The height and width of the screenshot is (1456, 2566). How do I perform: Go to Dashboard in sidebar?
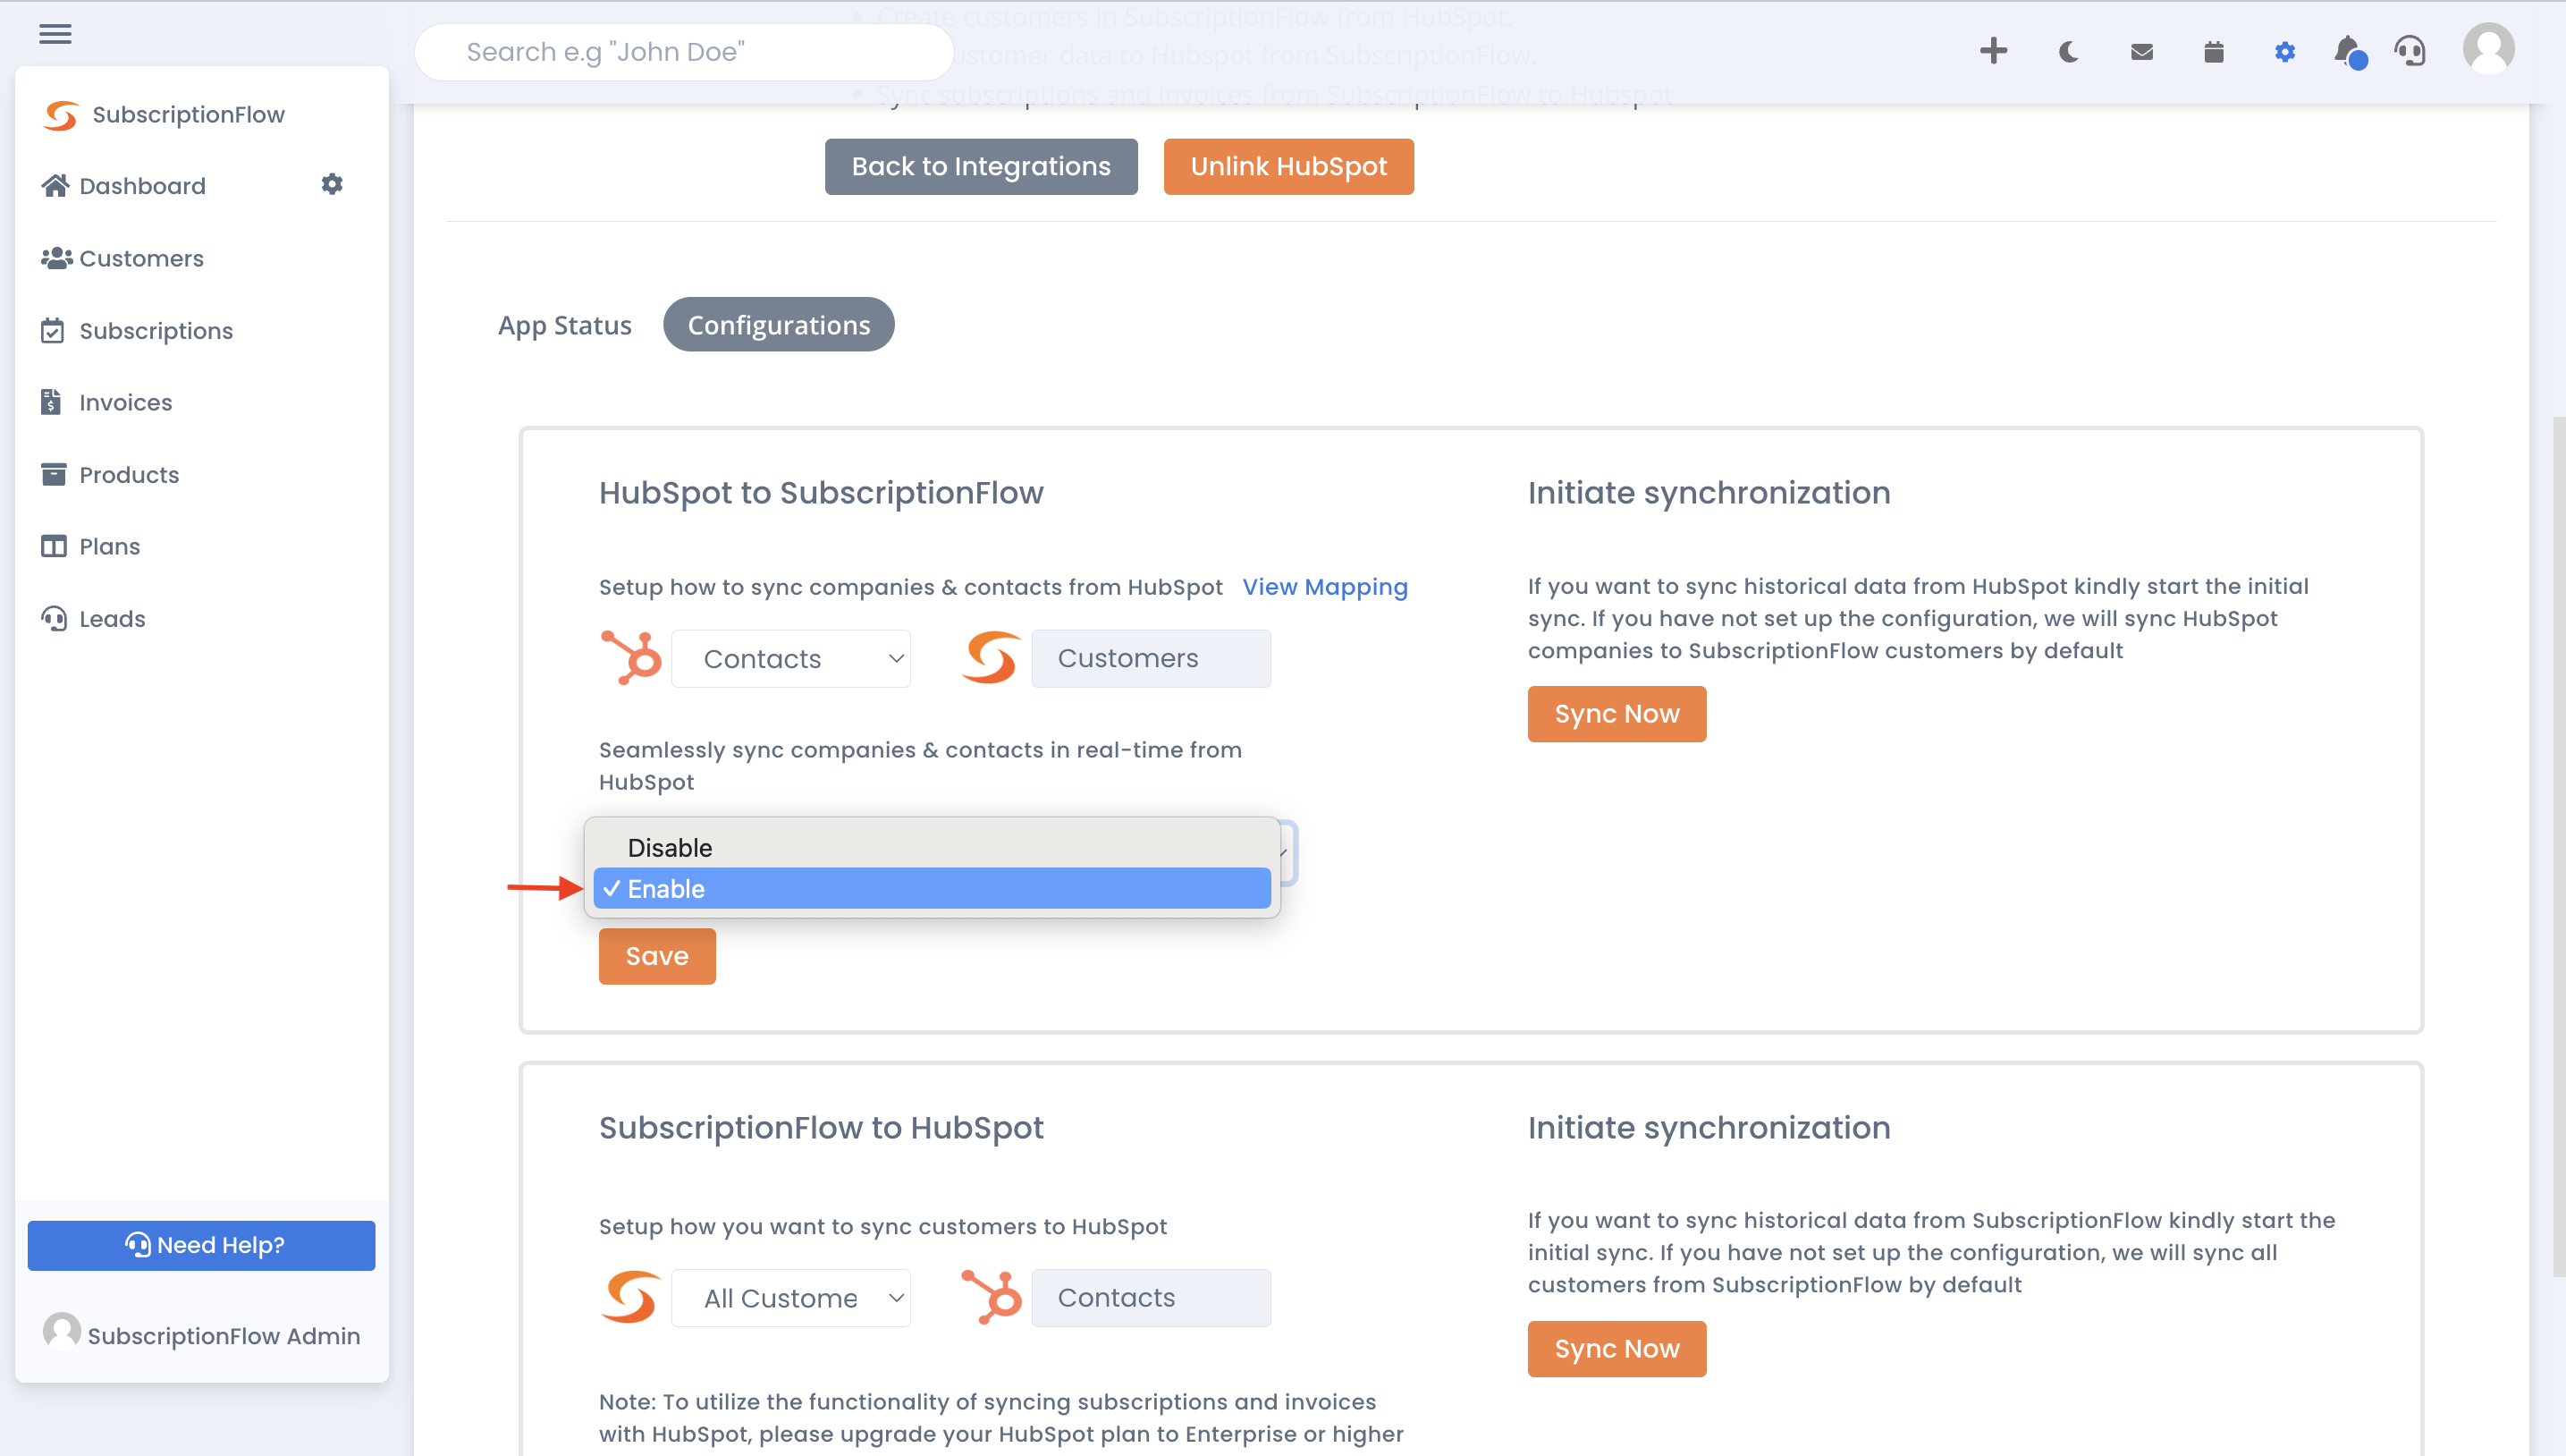click(142, 186)
